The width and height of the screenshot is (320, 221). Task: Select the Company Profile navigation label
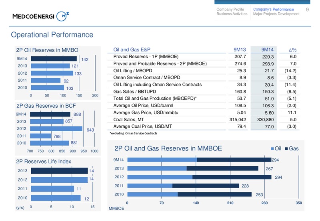click(230, 9)
